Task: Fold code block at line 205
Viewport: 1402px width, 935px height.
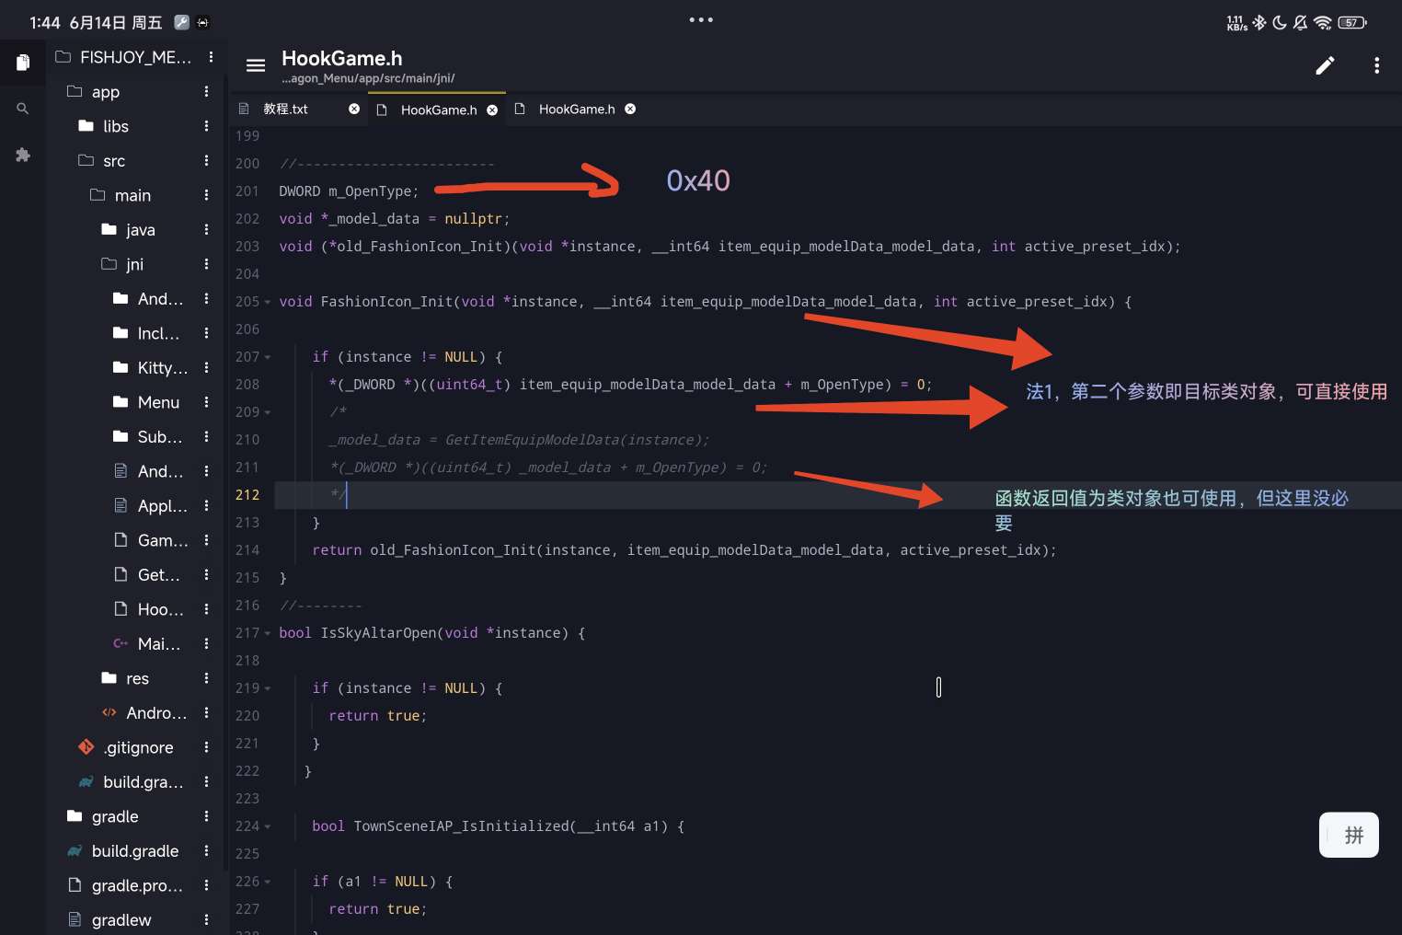Action: (x=268, y=302)
